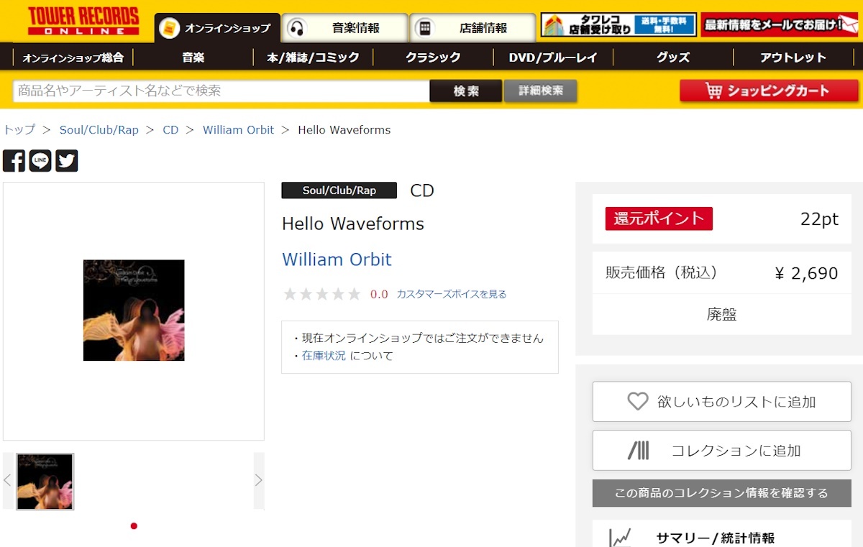This screenshot has height=547, width=863.
Task: Show the next thumbnail with the right arrow
Action: [x=259, y=481]
